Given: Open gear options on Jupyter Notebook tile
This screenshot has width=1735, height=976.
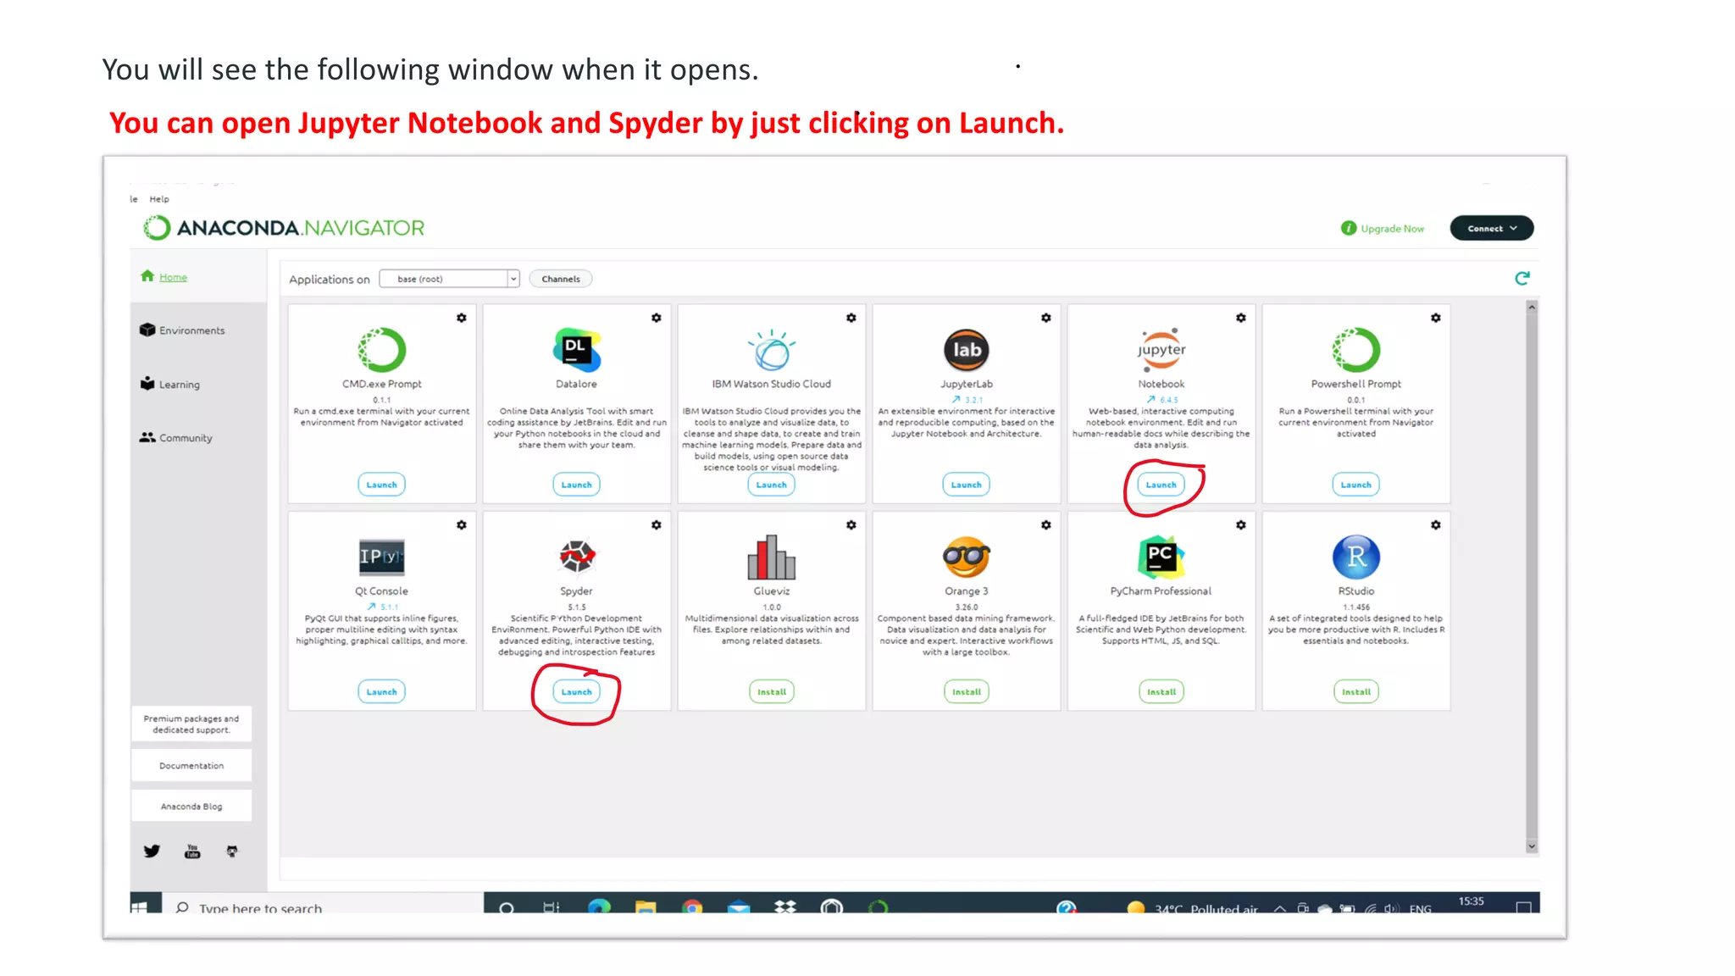Looking at the screenshot, I should (1240, 318).
